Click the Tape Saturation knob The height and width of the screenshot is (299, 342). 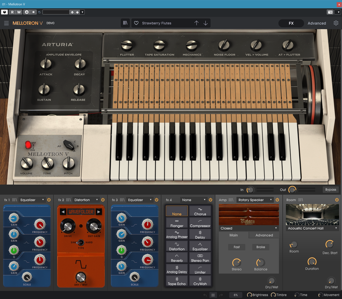point(159,45)
